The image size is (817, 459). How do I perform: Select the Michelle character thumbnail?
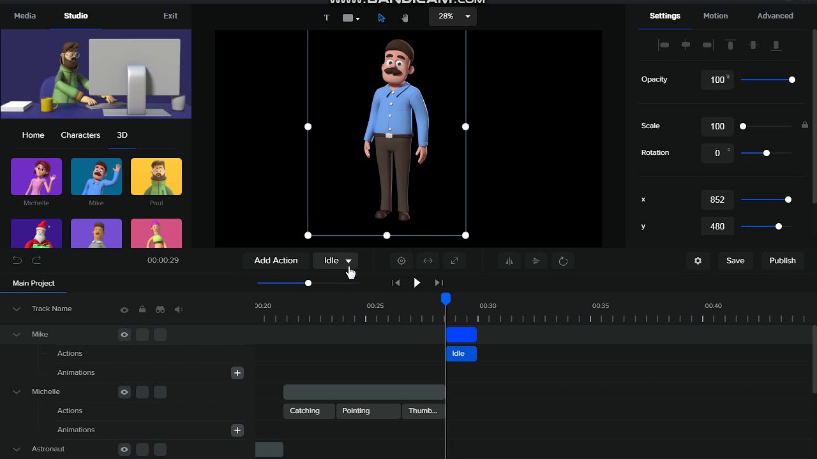(36, 177)
